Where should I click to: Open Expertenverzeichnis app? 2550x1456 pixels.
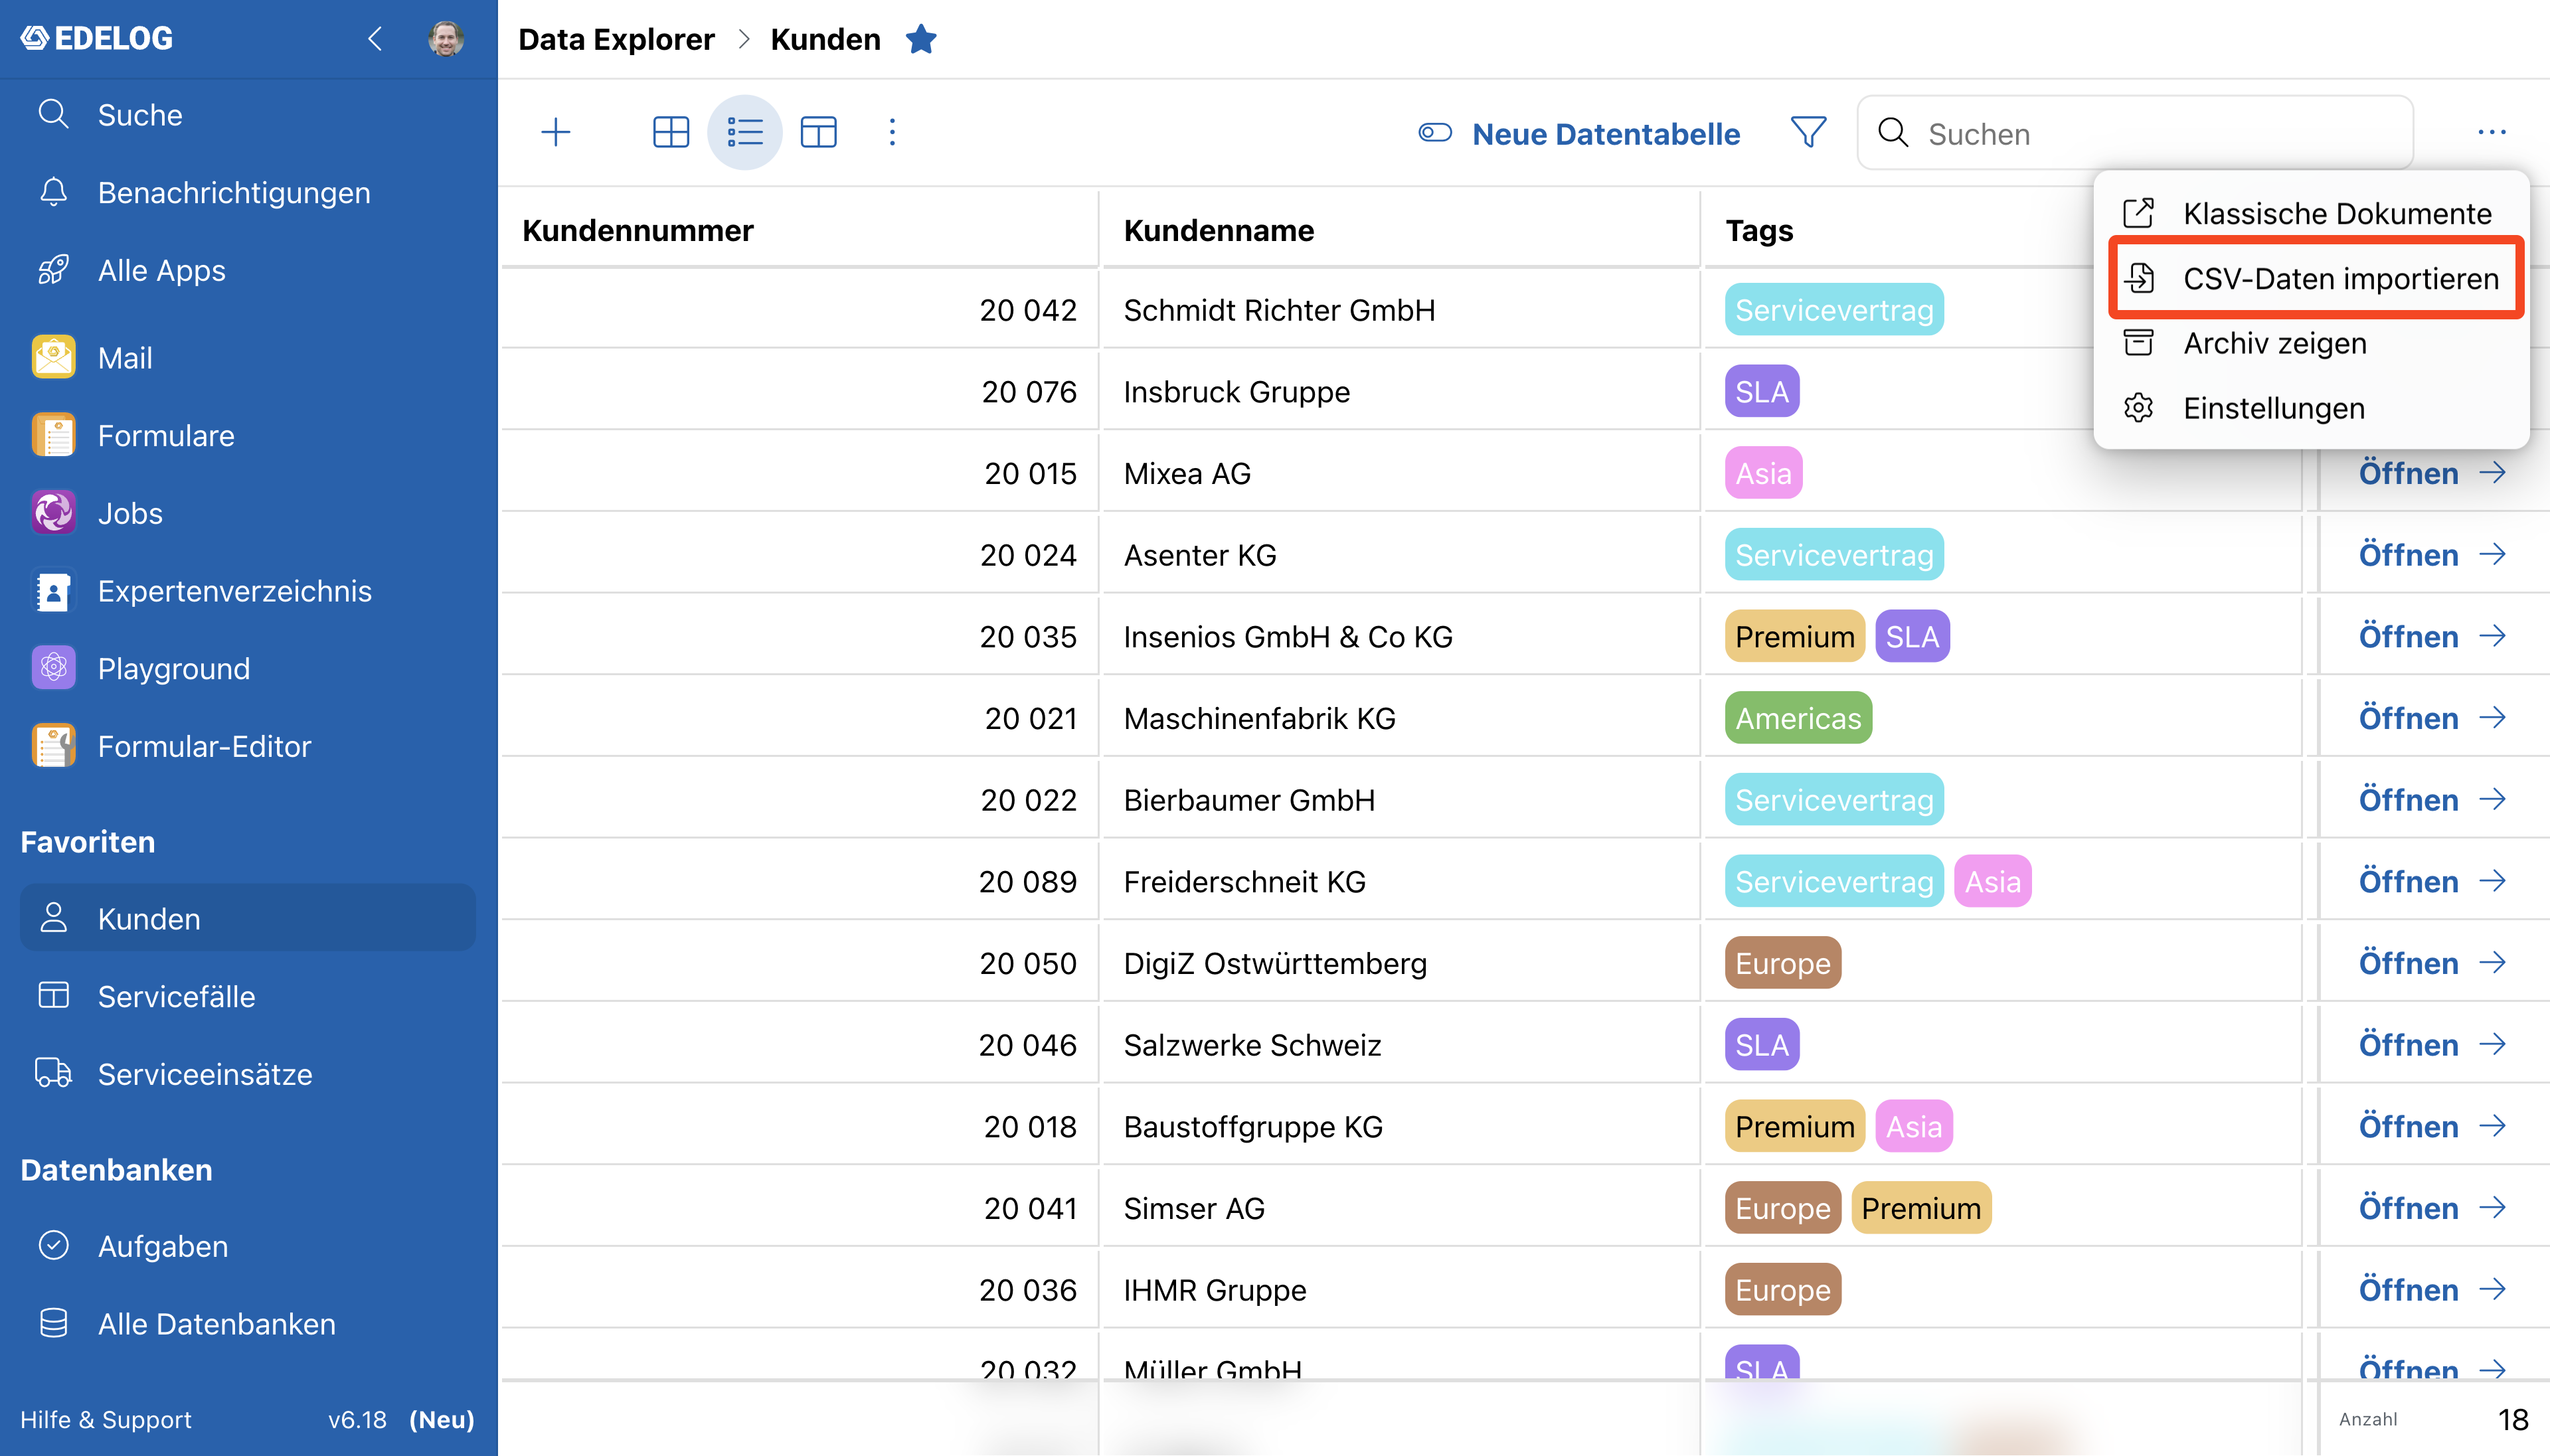click(x=249, y=590)
